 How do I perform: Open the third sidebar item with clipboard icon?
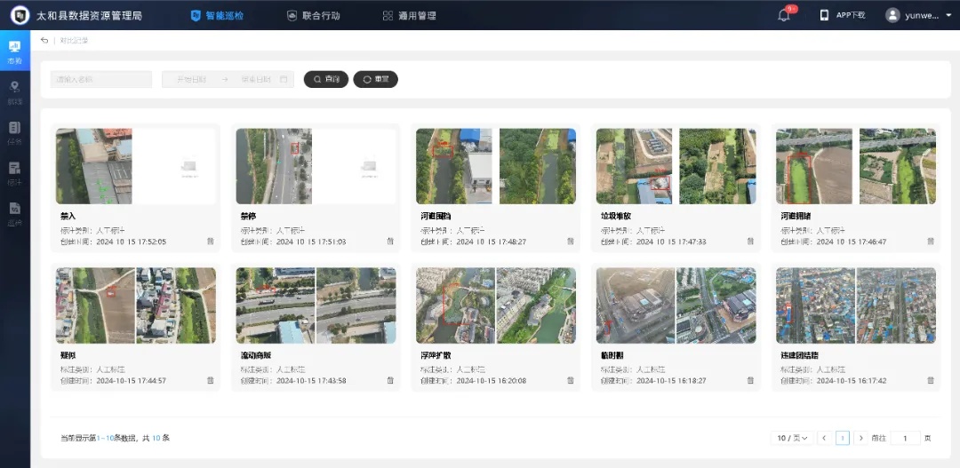pos(14,131)
